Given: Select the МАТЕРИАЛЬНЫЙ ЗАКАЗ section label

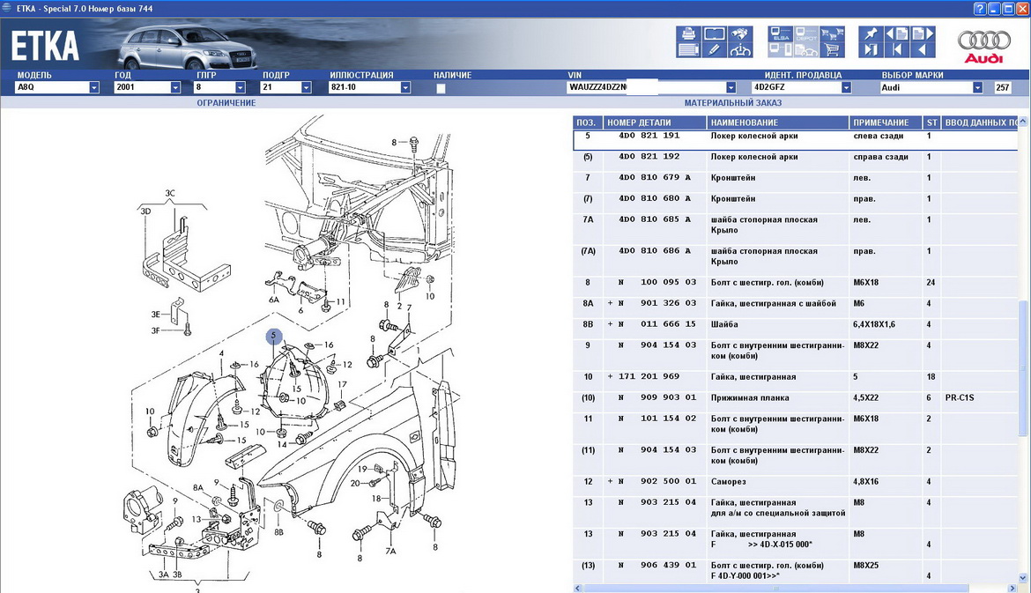Looking at the screenshot, I should pos(732,103).
